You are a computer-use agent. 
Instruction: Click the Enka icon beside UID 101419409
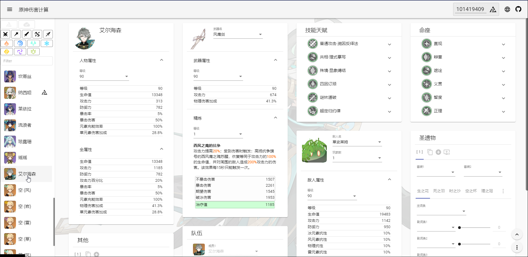[x=493, y=9]
